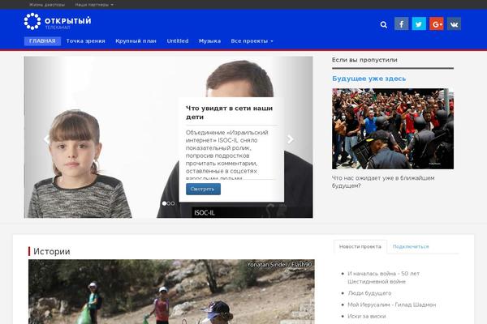Select the third carousel indicator dot
Image resolution: width=487 pixels, height=324 pixels.
173,203
